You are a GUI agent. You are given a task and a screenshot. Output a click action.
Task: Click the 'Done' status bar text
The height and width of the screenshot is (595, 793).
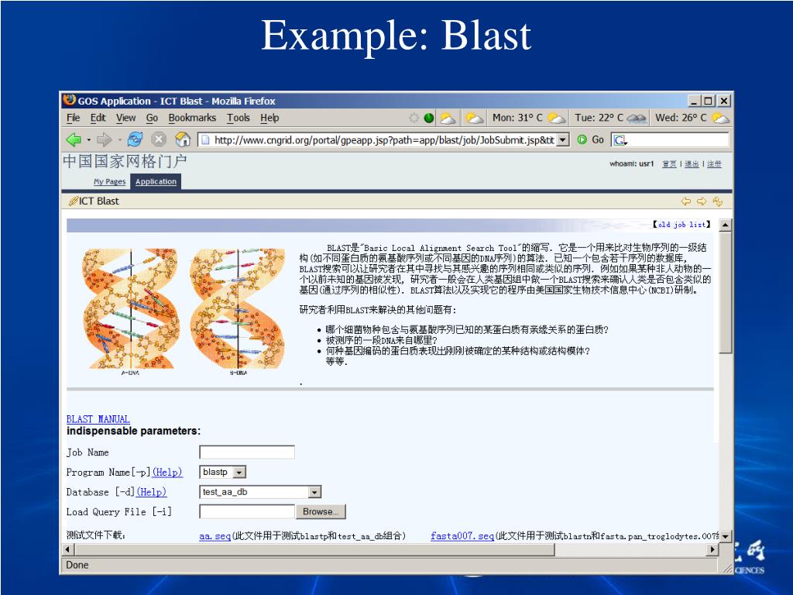pyautogui.click(x=77, y=565)
